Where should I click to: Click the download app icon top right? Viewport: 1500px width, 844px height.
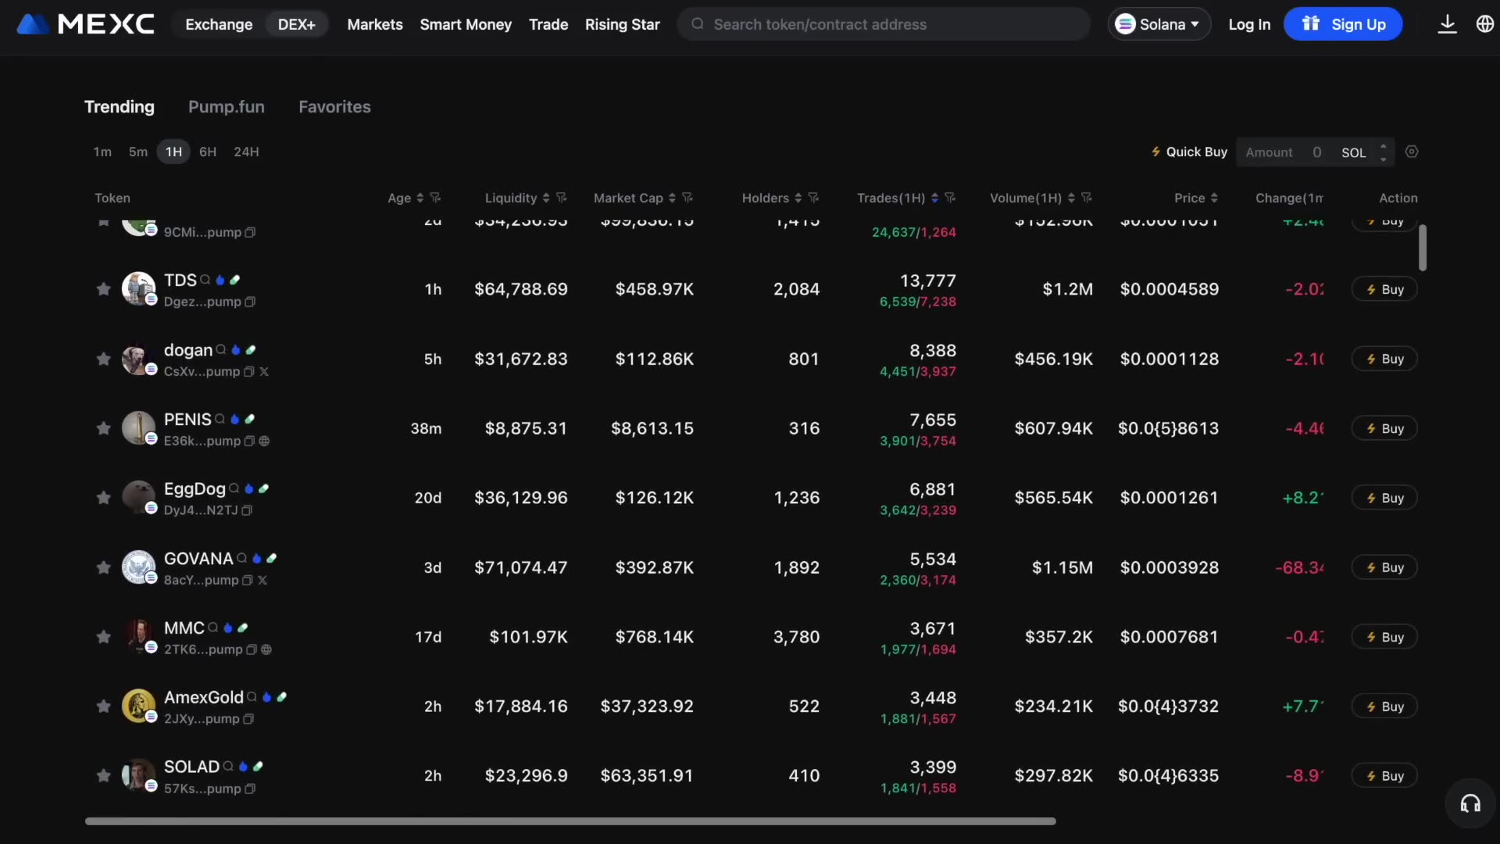(x=1448, y=24)
